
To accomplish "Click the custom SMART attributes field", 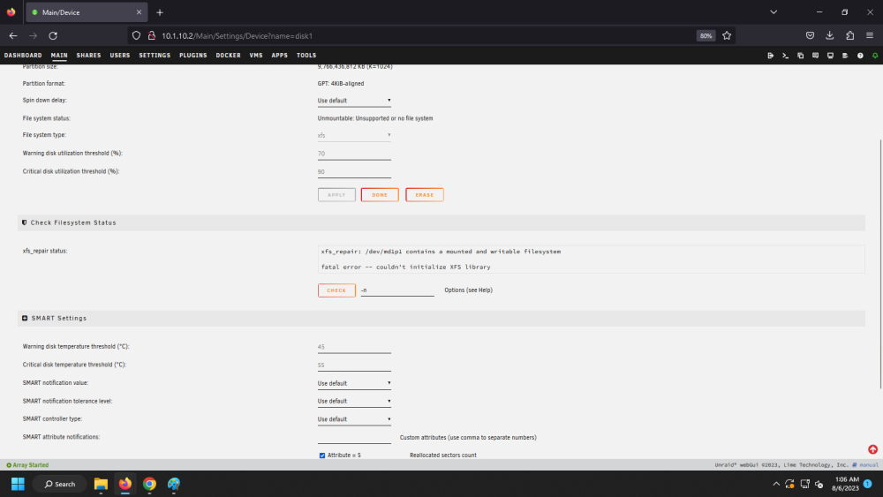I will tap(354, 437).
